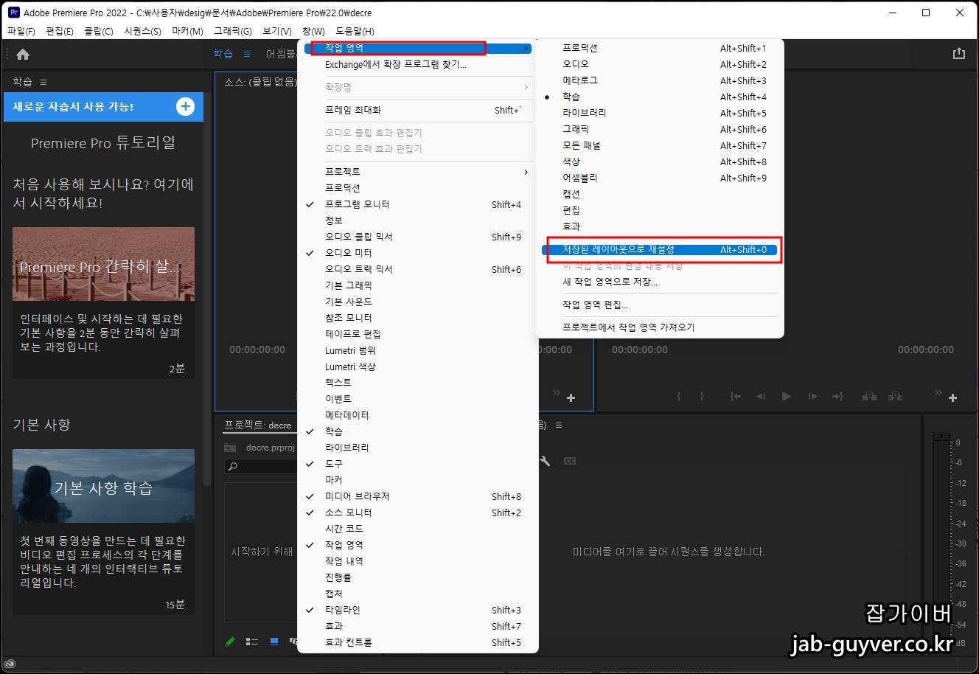Switch the Project panel to list view

252,642
